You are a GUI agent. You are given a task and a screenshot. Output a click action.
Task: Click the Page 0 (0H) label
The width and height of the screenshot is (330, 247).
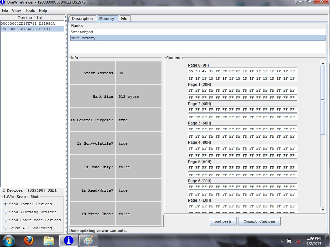tap(199, 65)
